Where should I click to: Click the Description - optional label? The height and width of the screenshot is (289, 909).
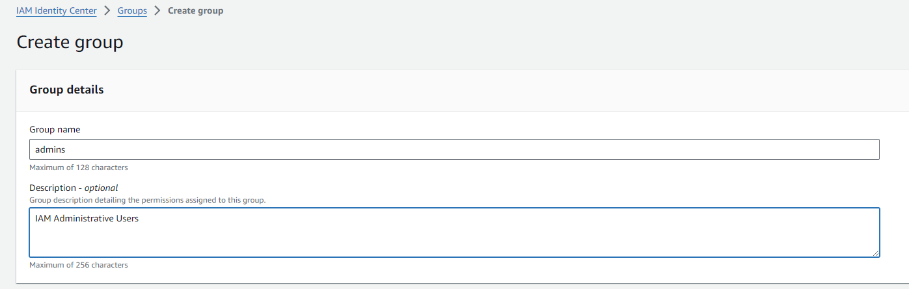(74, 188)
